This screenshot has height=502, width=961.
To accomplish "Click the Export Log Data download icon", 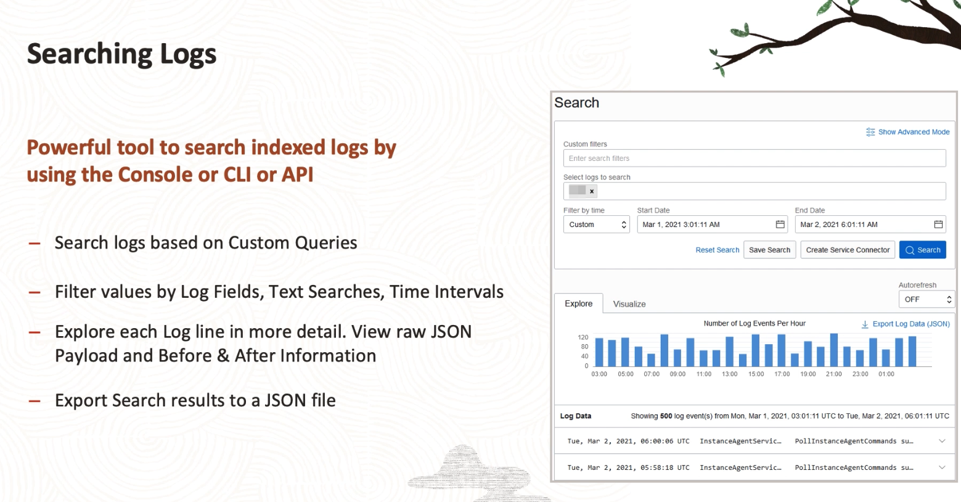I will pyautogui.click(x=865, y=324).
